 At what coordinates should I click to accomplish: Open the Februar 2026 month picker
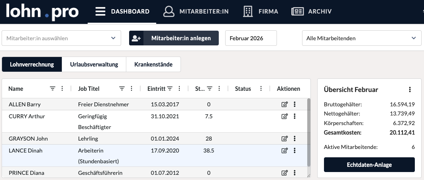point(251,38)
